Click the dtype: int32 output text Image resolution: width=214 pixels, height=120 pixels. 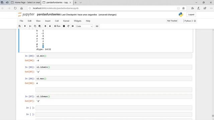(x=44, y=49)
